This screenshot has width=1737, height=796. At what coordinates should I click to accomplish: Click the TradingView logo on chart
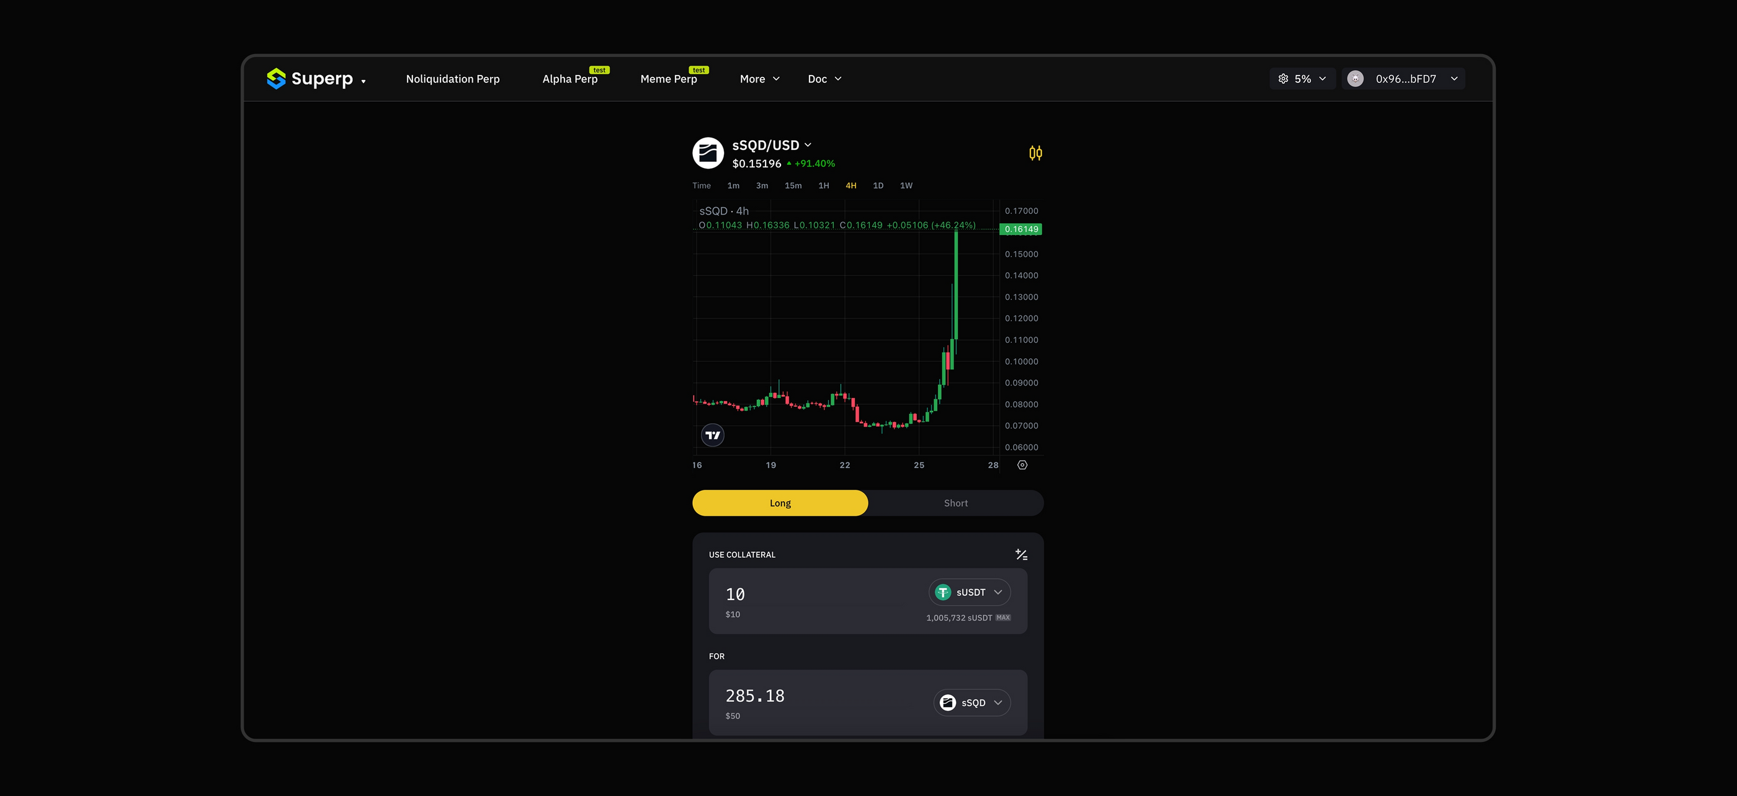point(713,435)
